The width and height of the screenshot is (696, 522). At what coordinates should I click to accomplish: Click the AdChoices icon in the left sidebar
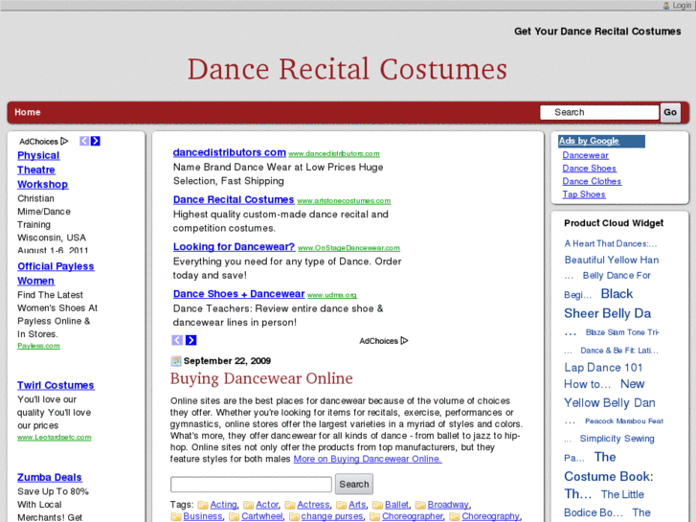(x=64, y=141)
